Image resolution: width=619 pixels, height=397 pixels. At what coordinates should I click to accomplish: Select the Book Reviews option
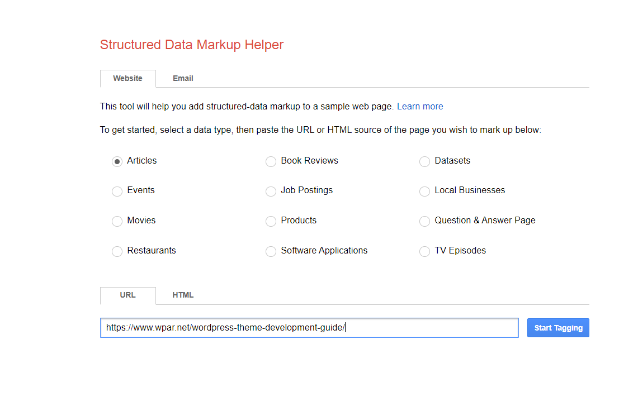[x=271, y=161]
